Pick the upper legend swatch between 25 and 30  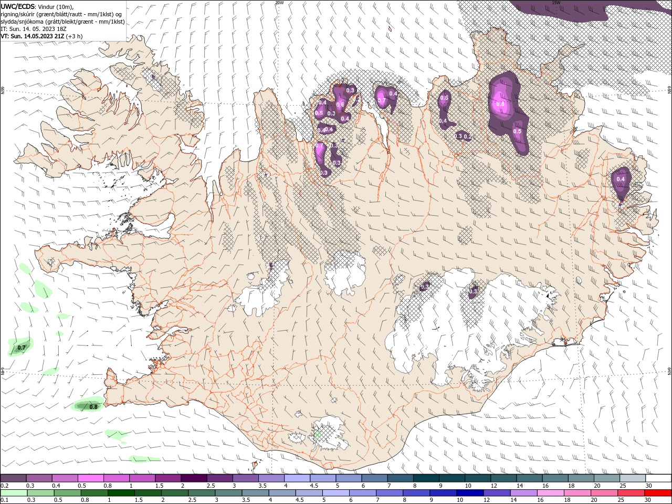[632, 478]
